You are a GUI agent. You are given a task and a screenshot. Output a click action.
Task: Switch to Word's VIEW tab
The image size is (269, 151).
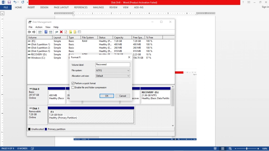pos(126,8)
